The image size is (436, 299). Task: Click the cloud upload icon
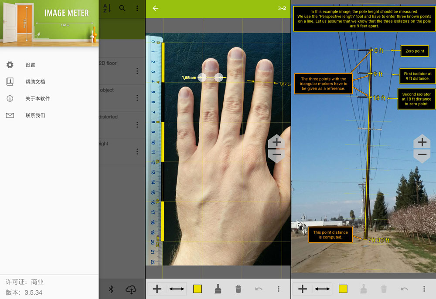(x=131, y=289)
